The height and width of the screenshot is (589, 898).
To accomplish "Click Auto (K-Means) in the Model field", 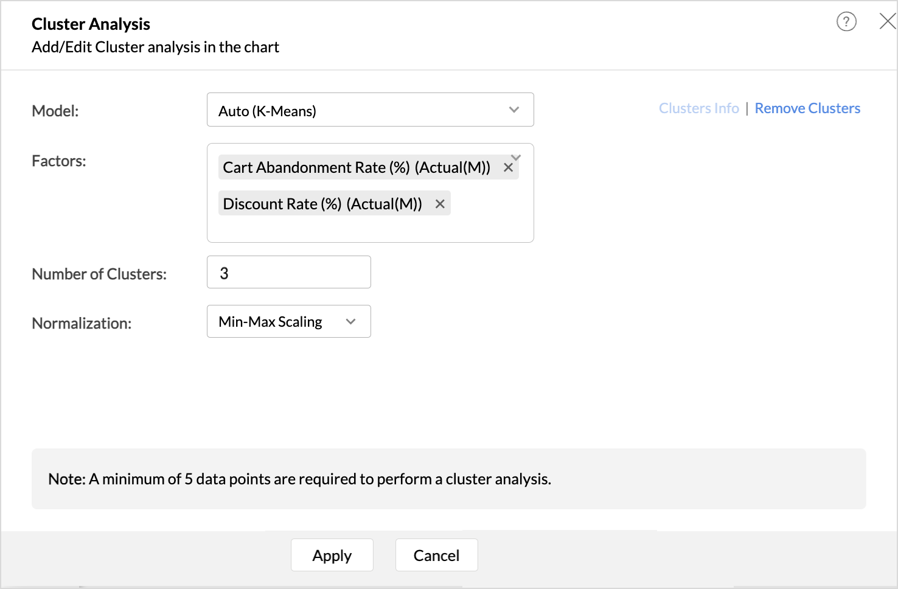I will tap(268, 110).
